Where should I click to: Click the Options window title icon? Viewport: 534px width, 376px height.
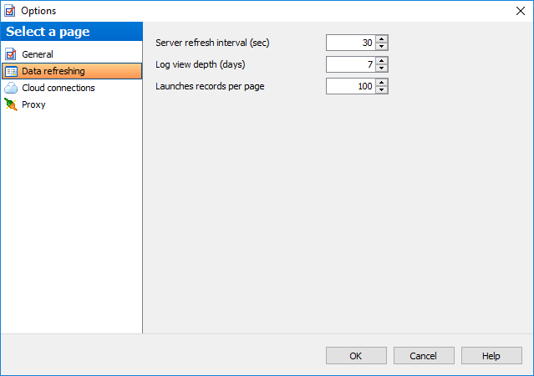pyautogui.click(x=10, y=11)
